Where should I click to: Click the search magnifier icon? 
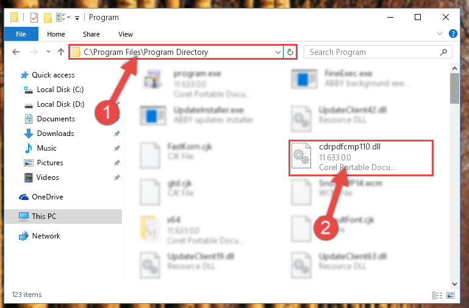tap(443, 52)
